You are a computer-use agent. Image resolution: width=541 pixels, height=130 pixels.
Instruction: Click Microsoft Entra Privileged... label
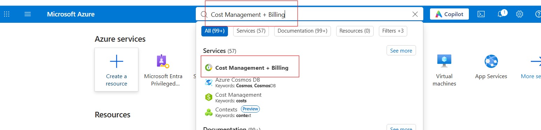tap(163, 80)
